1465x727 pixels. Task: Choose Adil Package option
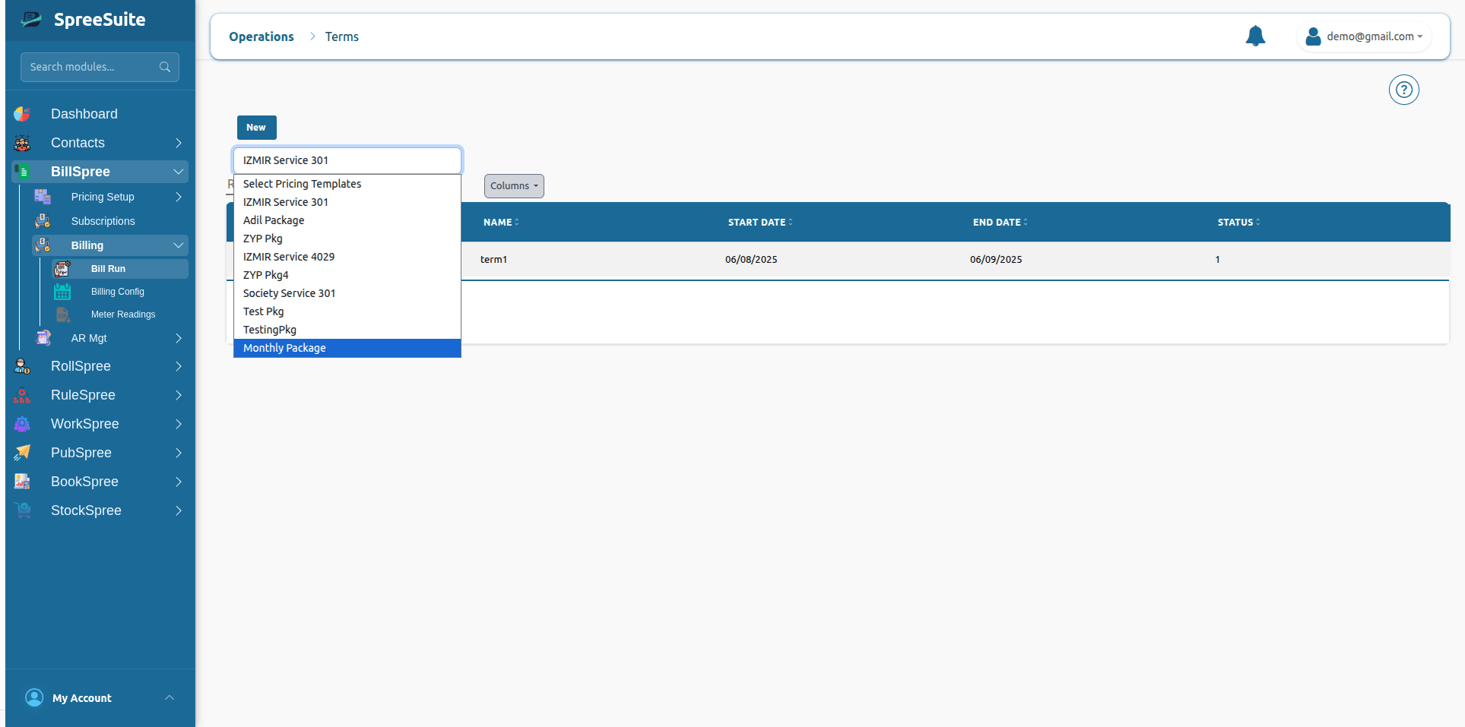tap(347, 220)
